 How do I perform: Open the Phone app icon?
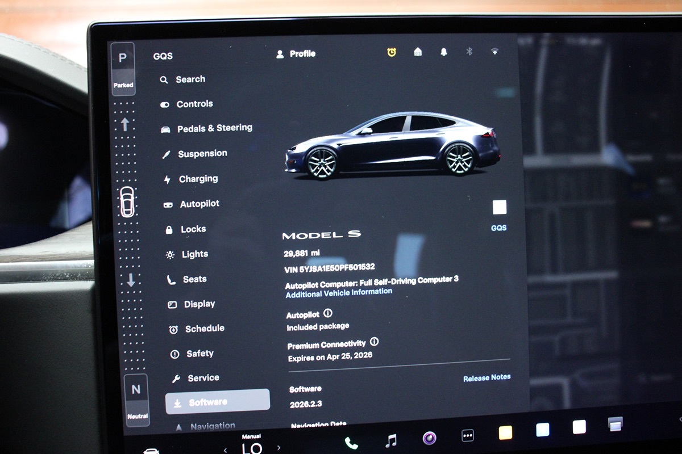(x=351, y=443)
